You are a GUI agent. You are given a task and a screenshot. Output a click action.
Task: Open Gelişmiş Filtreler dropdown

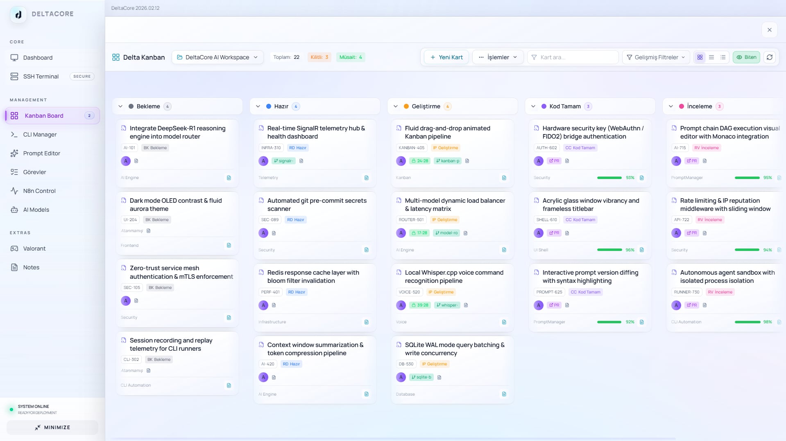pos(656,57)
